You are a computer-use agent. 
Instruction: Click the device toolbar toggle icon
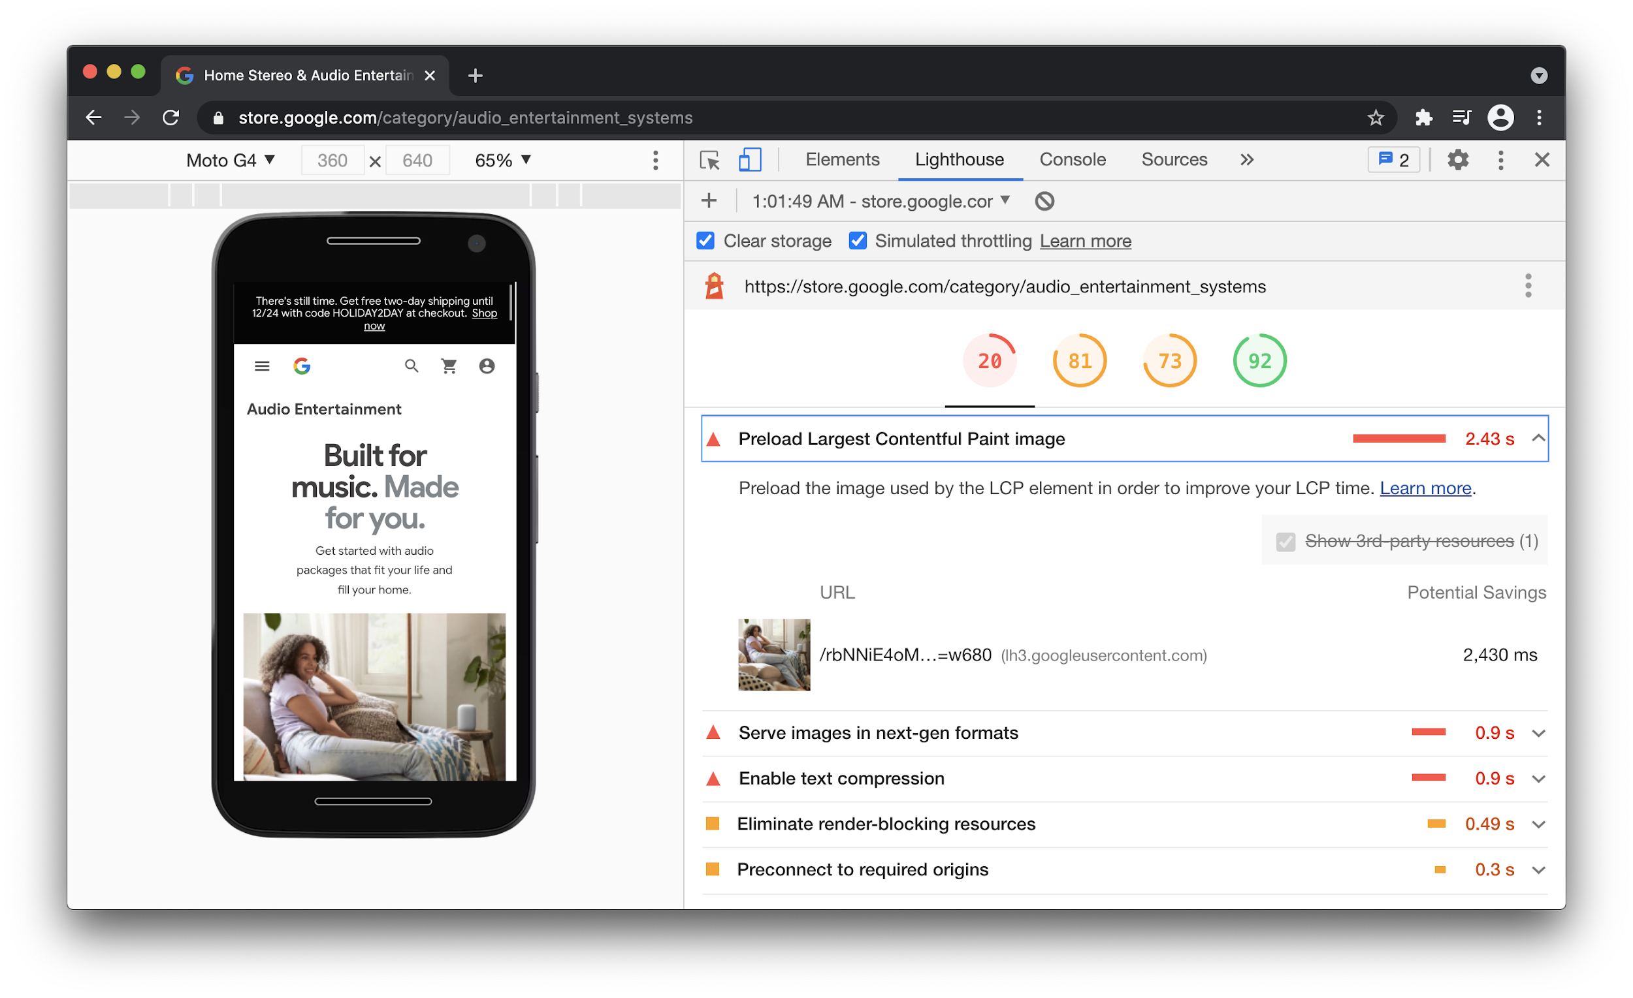click(x=749, y=160)
